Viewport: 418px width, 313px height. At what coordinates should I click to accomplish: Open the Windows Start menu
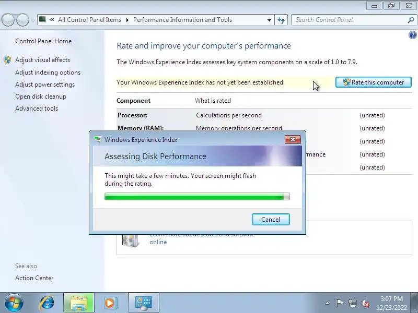tap(14, 303)
